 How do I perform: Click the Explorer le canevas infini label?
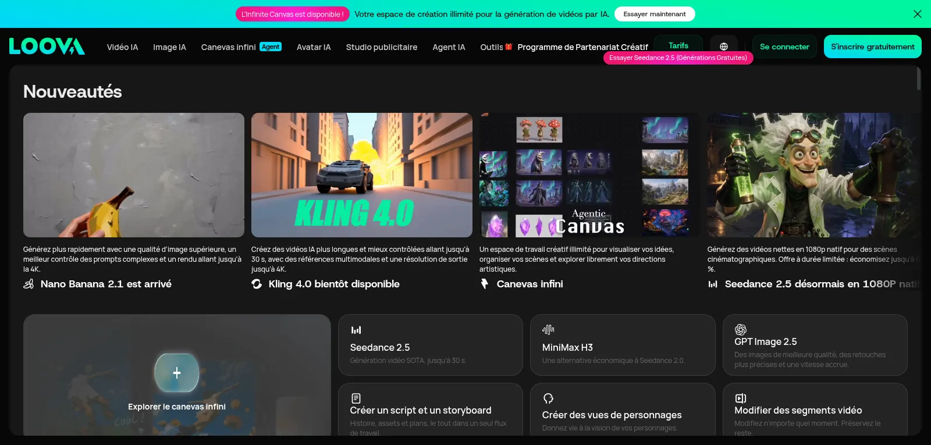click(177, 407)
